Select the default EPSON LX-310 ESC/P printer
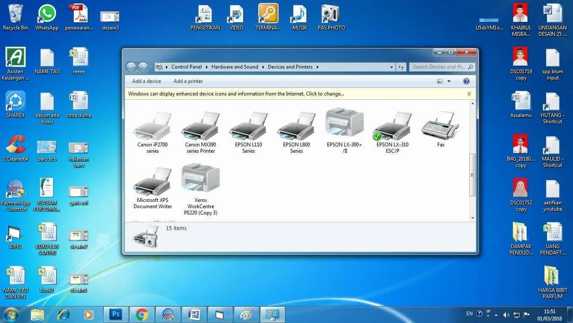 click(392, 132)
